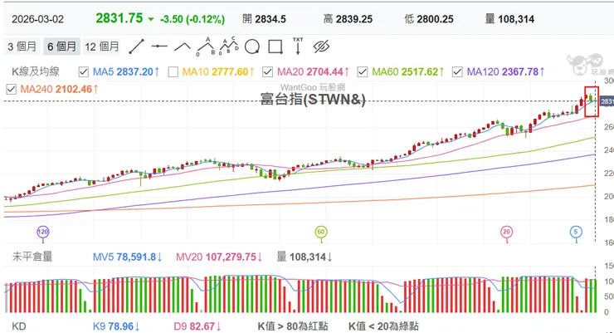Click the 20-day marker on timeline
The width and height of the screenshot is (614, 333).
pos(507,232)
